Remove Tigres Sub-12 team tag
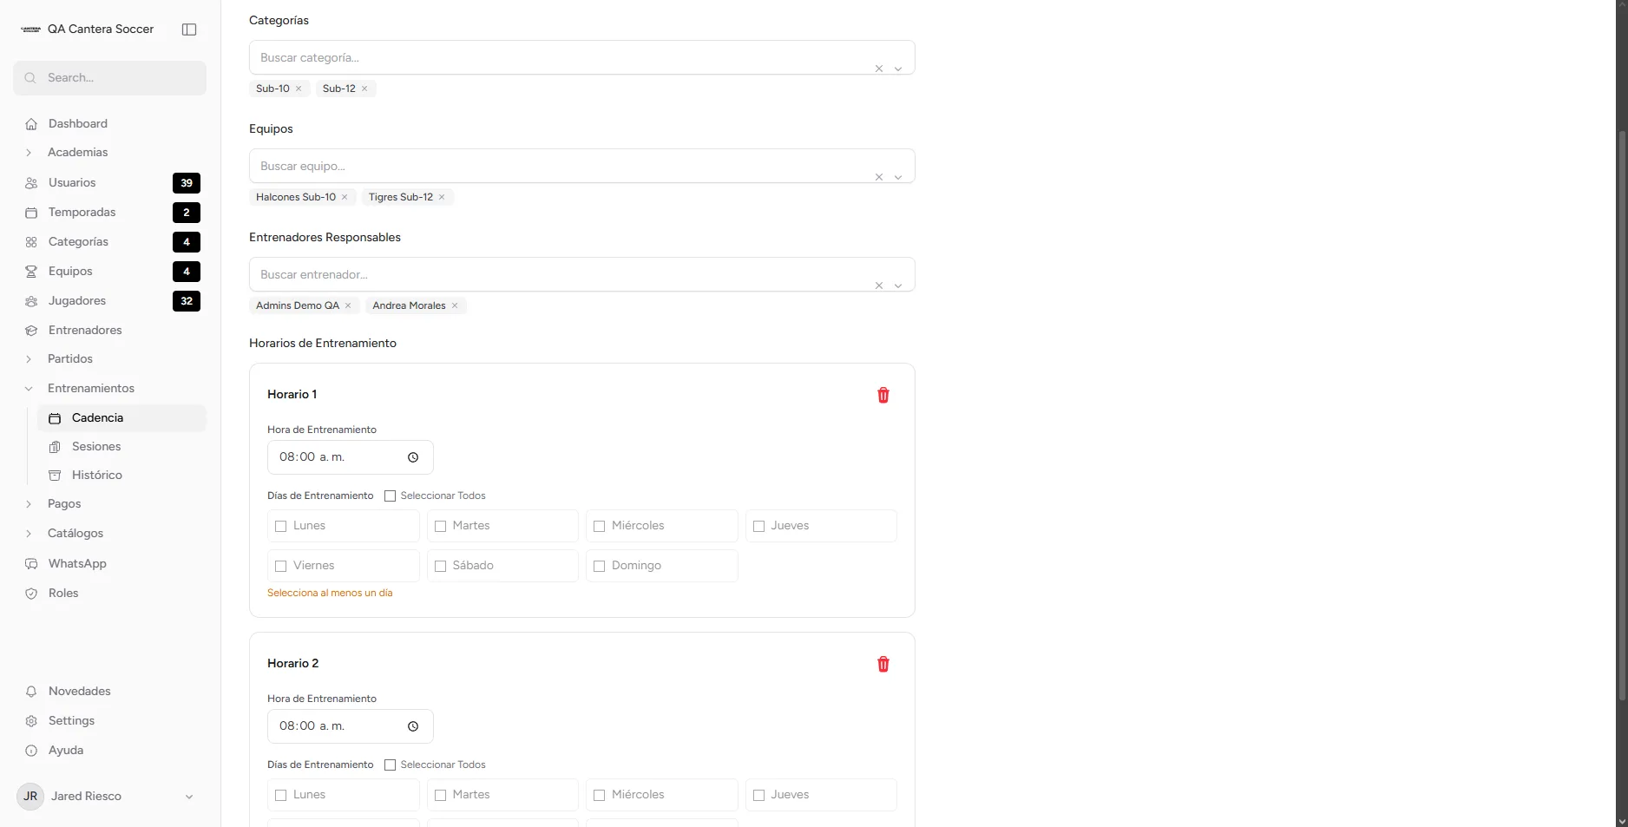Screen dimensions: 1628x827 coord(442,197)
